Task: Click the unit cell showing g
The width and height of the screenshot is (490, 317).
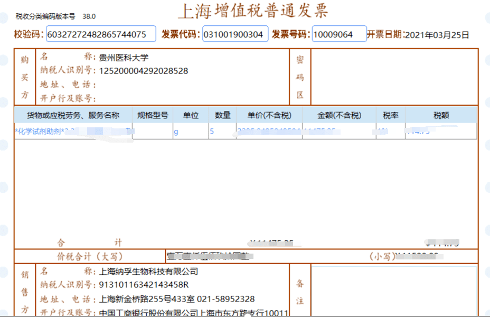Action: 176,132
